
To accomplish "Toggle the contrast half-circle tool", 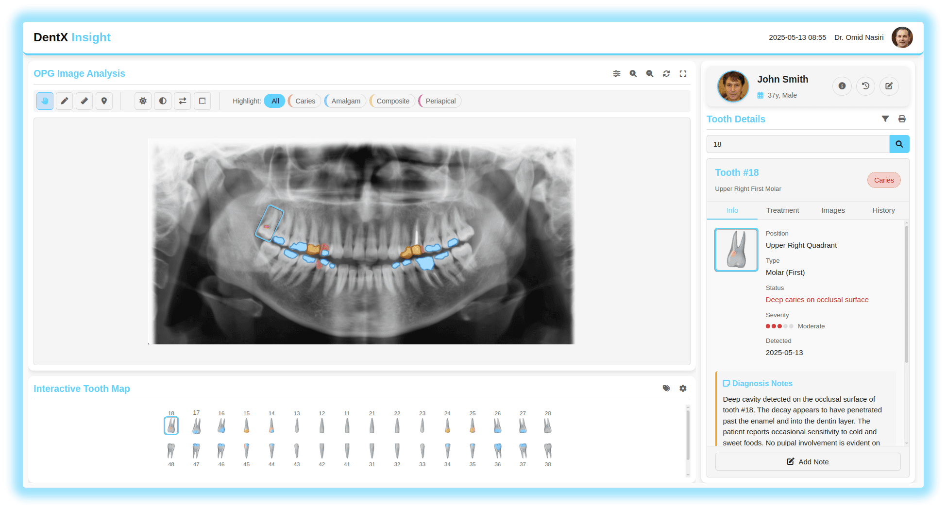I will point(163,101).
